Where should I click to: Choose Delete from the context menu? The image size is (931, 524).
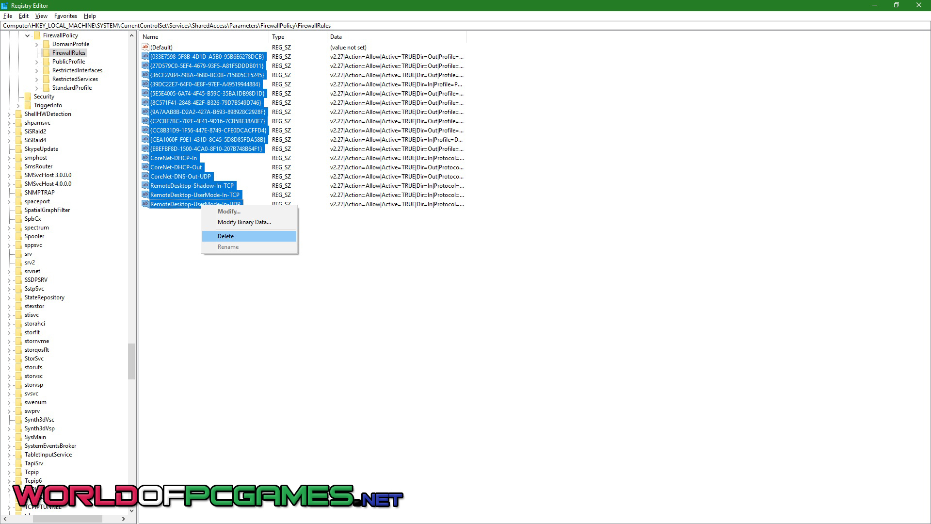225,236
